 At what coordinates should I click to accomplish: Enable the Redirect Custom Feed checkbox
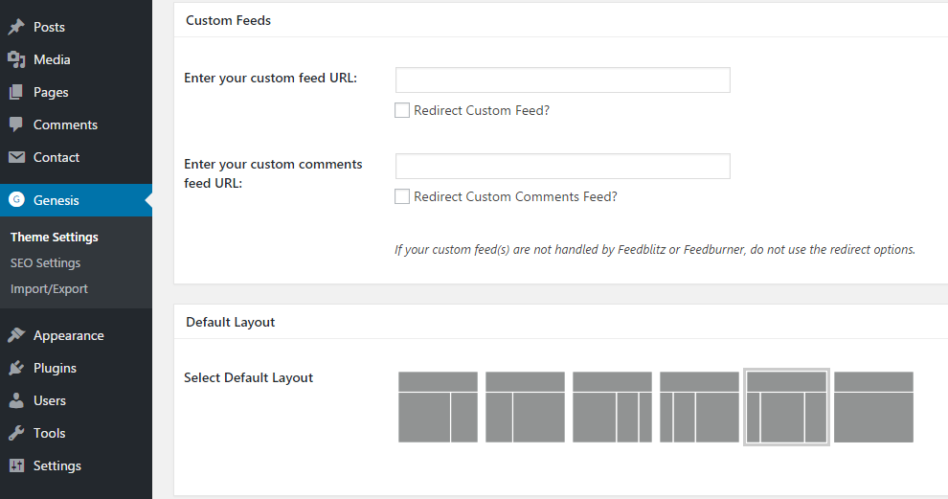(402, 110)
